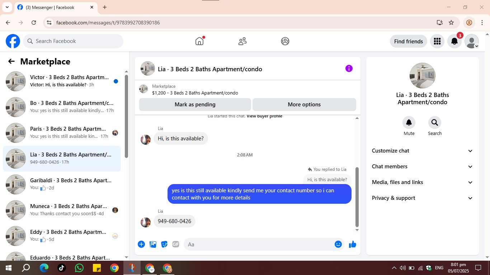
Task: Click the chat list scrollbar
Action: coord(126,116)
